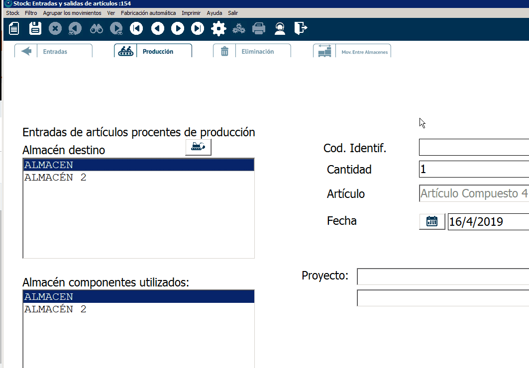Screen dimensions: 529x368
Task: Go to the previous record arrow
Action: tap(157, 28)
